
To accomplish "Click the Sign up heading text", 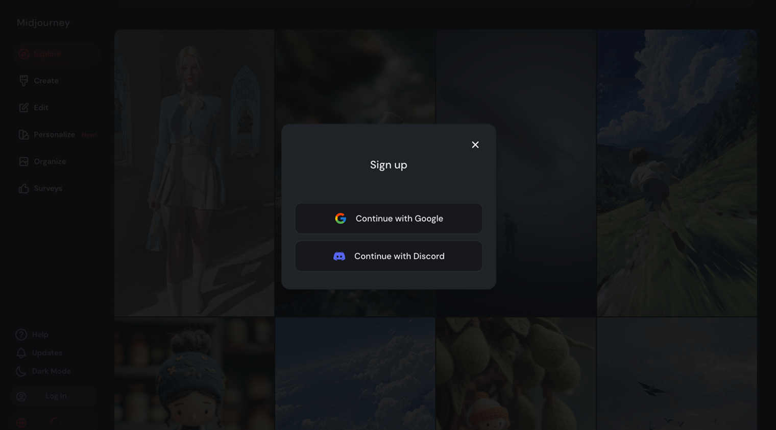I will [389, 164].
